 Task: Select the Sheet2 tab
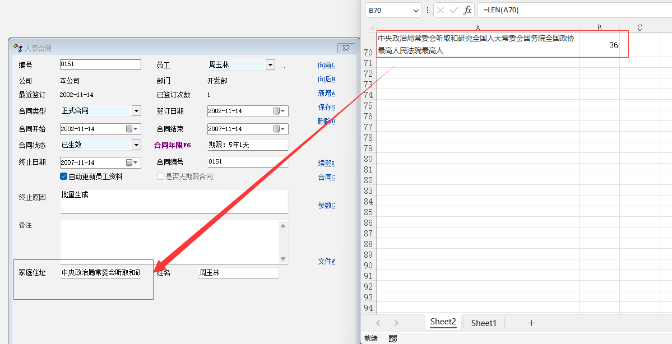pyautogui.click(x=443, y=322)
